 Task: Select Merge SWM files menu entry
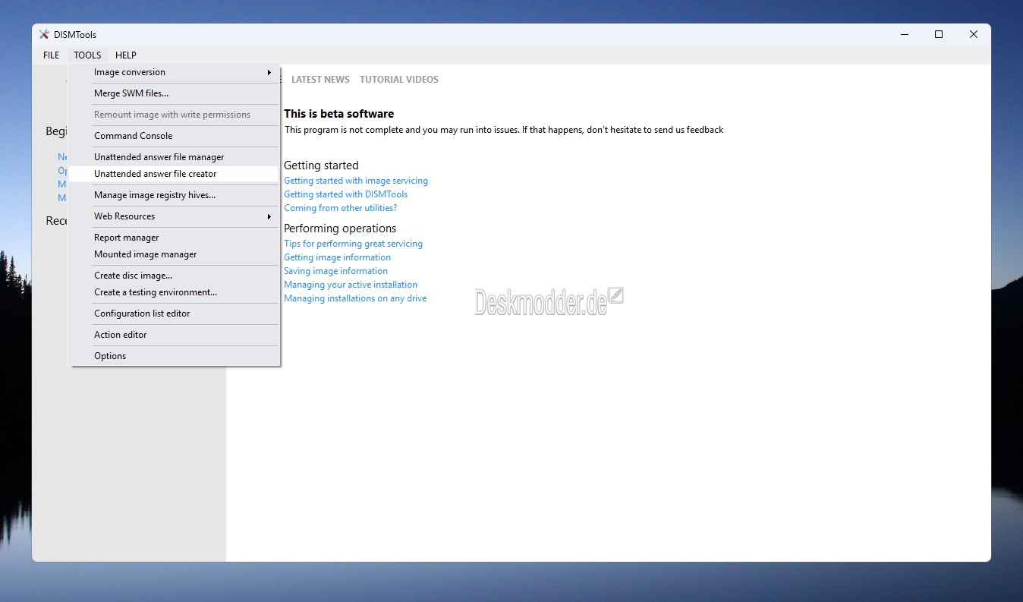pyautogui.click(x=175, y=93)
